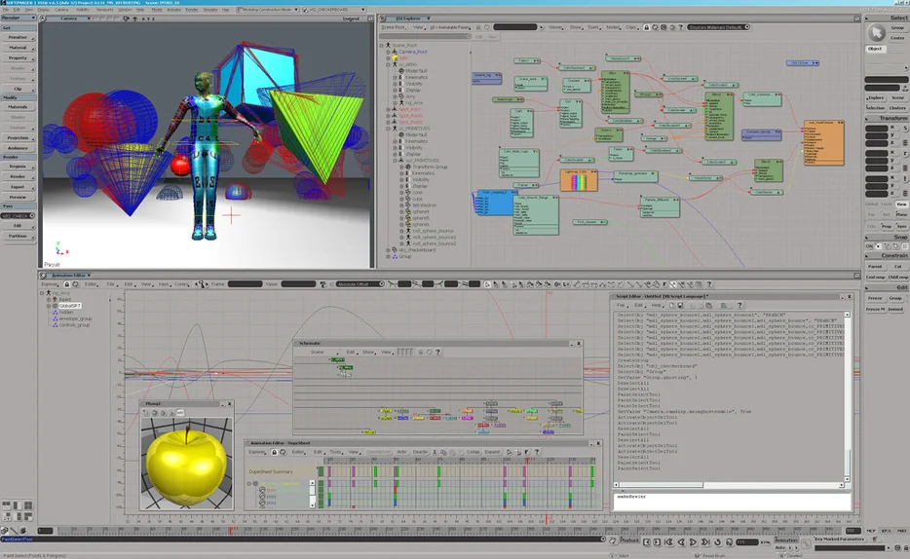Open the Simulate menu
This screenshot has height=559, width=910.
[x=210, y=10]
